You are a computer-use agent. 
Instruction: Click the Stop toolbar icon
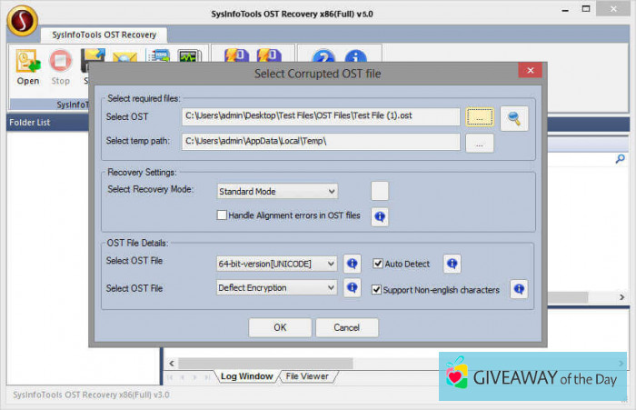60,65
